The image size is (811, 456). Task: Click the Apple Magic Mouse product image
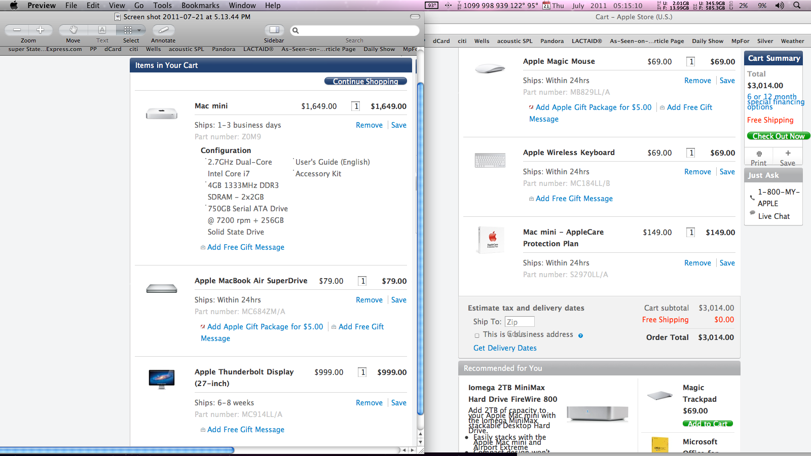click(490, 68)
